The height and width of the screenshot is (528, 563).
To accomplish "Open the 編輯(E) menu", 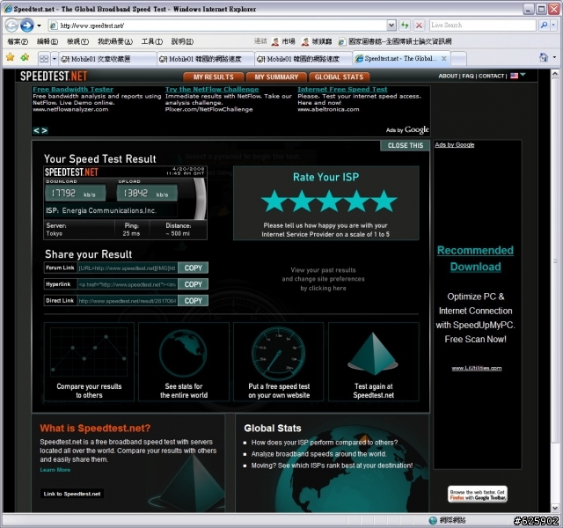I will [x=47, y=41].
